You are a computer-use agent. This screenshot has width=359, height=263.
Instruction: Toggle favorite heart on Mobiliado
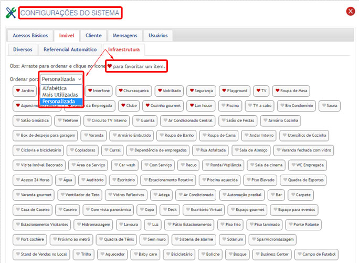(x=160, y=90)
